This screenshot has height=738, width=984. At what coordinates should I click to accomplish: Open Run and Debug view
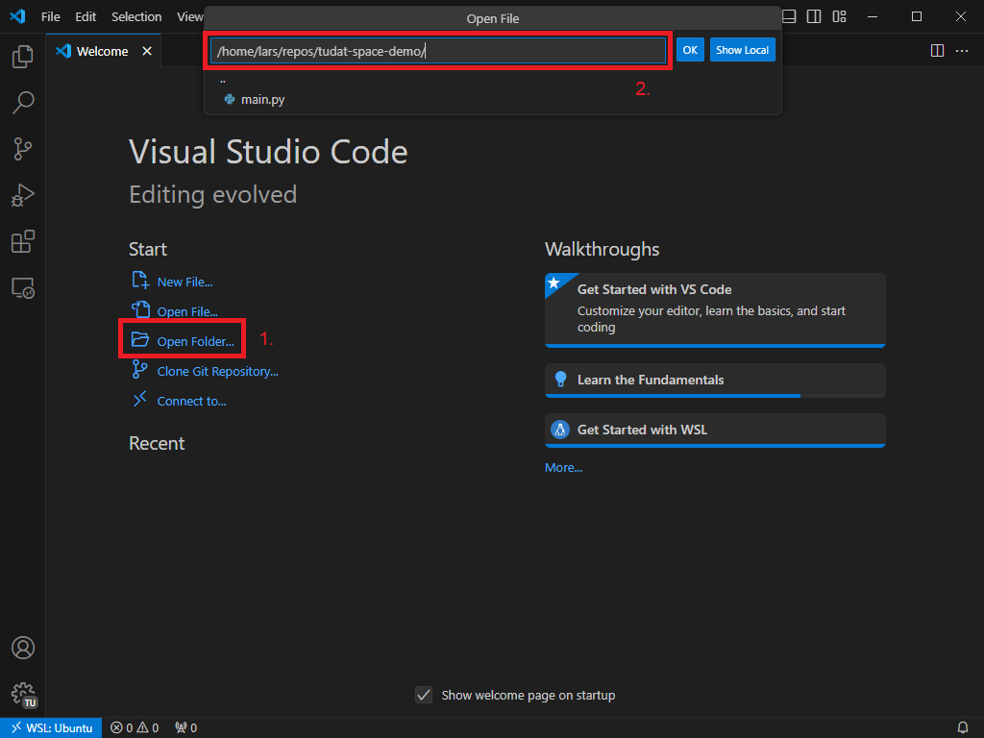click(23, 195)
